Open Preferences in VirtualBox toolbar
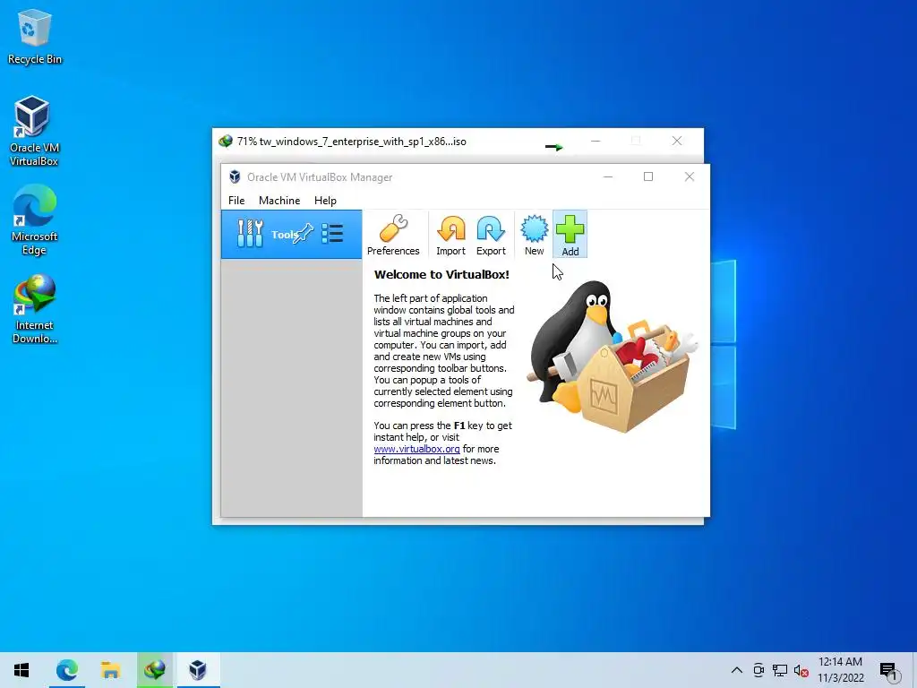The height and width of the screenshot is (688, 917). click(393, 235)
